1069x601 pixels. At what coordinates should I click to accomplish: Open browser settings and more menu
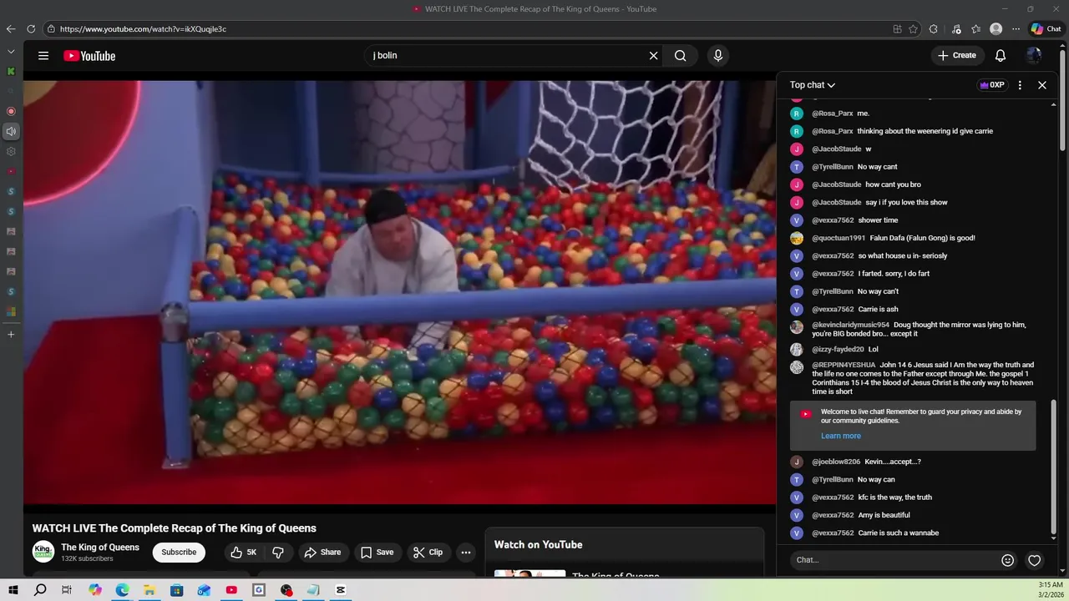click(1016, 29)
